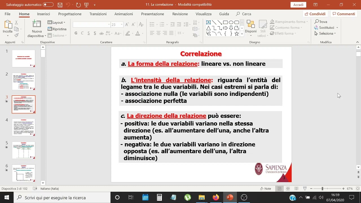Open the font name dropdown
The height and width of the screenshot is (203, 361).
point(109,25)
